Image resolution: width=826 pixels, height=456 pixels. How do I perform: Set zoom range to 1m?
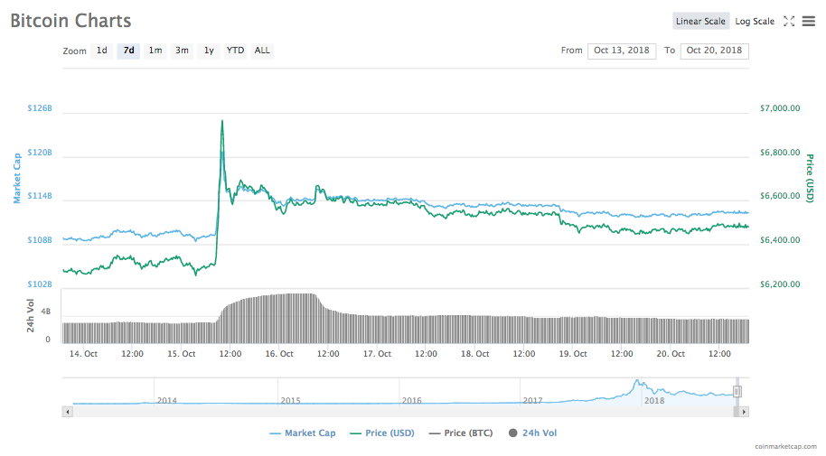tap(155, 51)
